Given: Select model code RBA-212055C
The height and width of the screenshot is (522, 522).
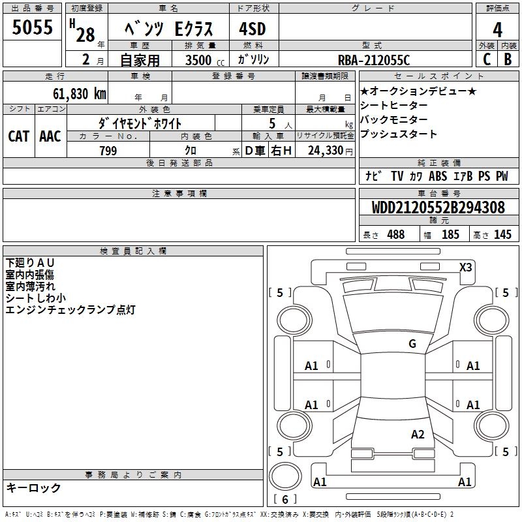Looking at the screenshot, I should (374, 59).
